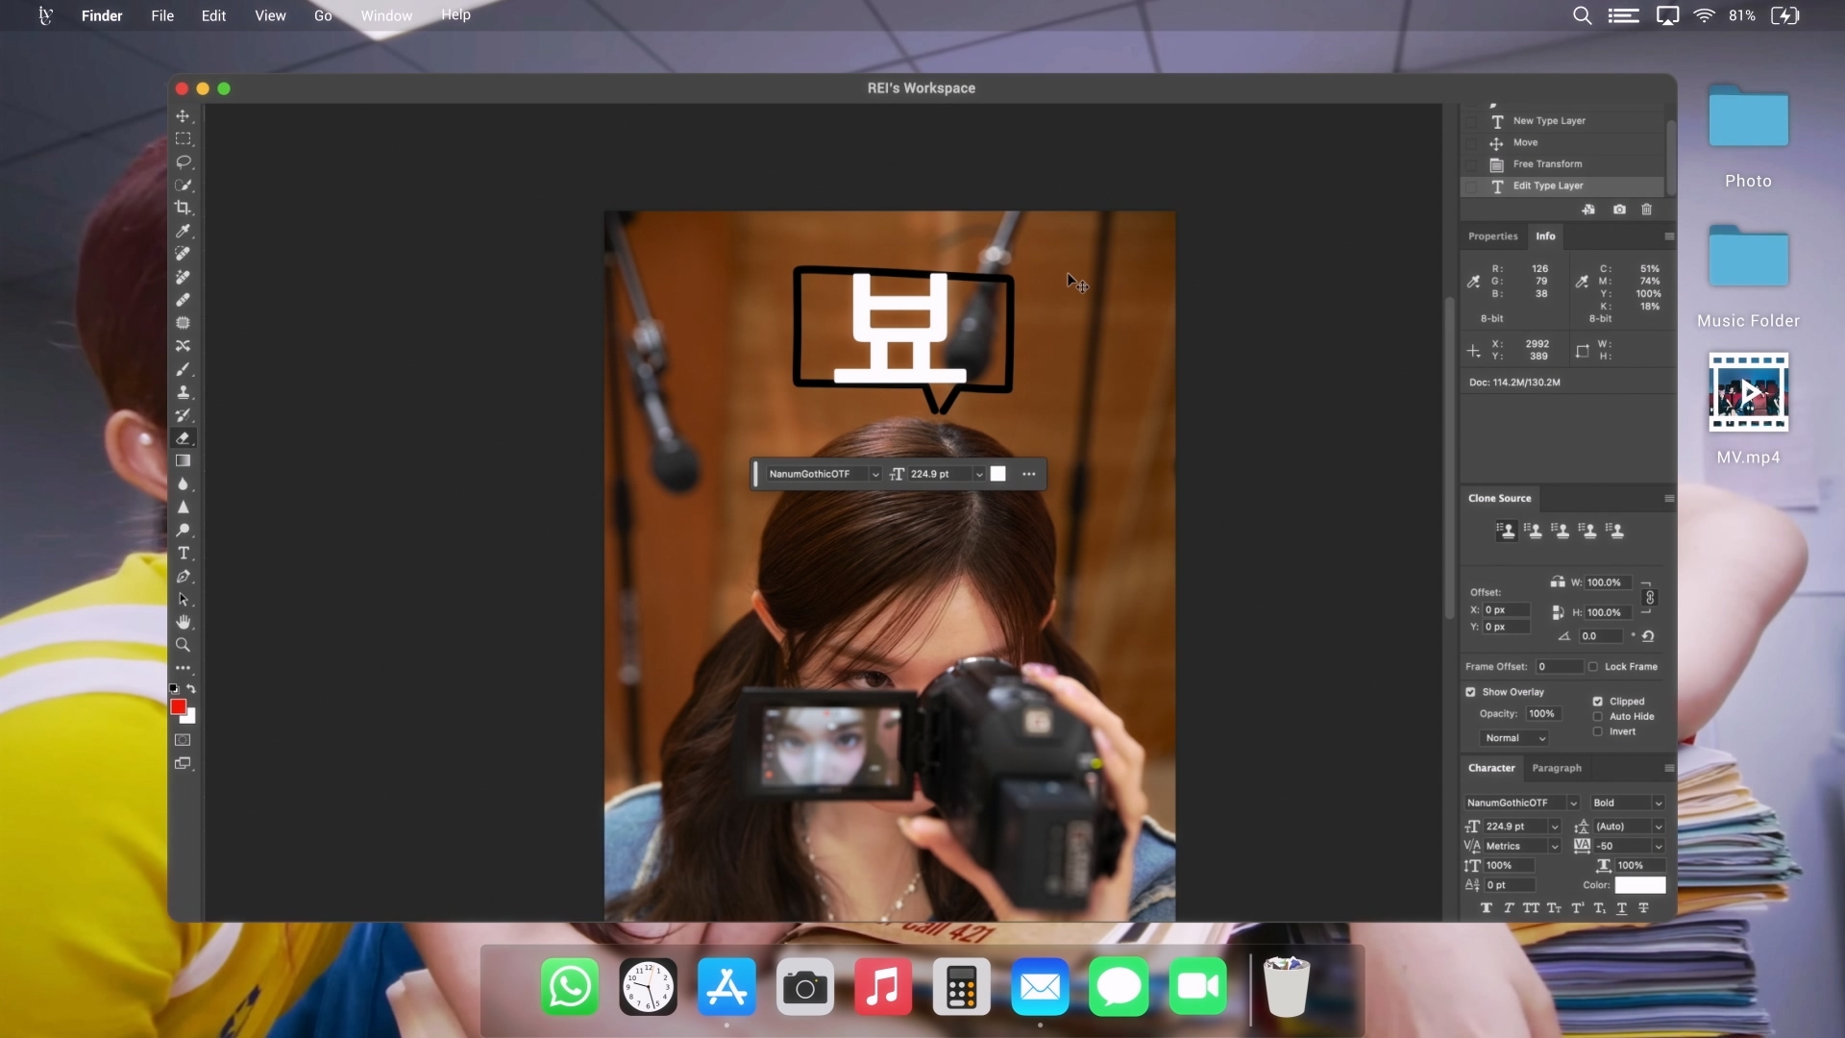Open leading (Auto) dropdown

click(x=1658, y=827)
